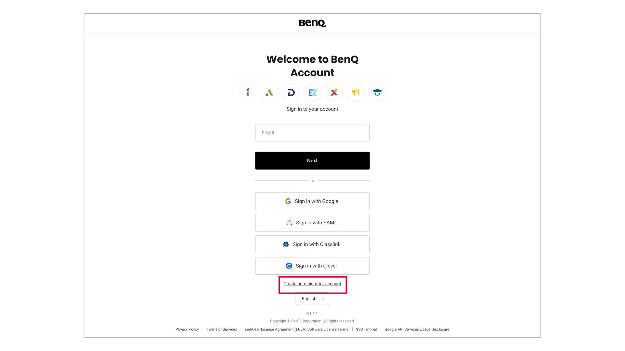Click the yellow megaphone app icon

[x=356, y=93]
